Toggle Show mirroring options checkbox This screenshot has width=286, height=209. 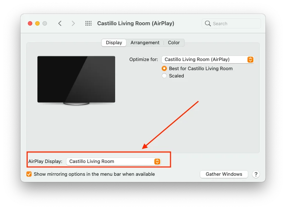coord(29,174)
